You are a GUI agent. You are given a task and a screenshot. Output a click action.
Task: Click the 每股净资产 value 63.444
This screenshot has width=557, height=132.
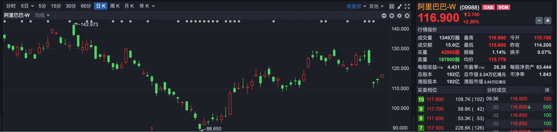544,67
